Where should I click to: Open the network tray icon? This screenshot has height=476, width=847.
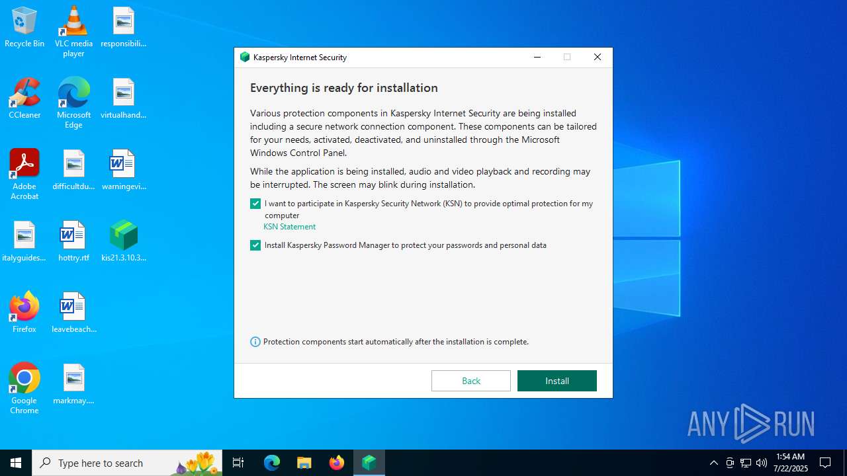tap(746, 463)
